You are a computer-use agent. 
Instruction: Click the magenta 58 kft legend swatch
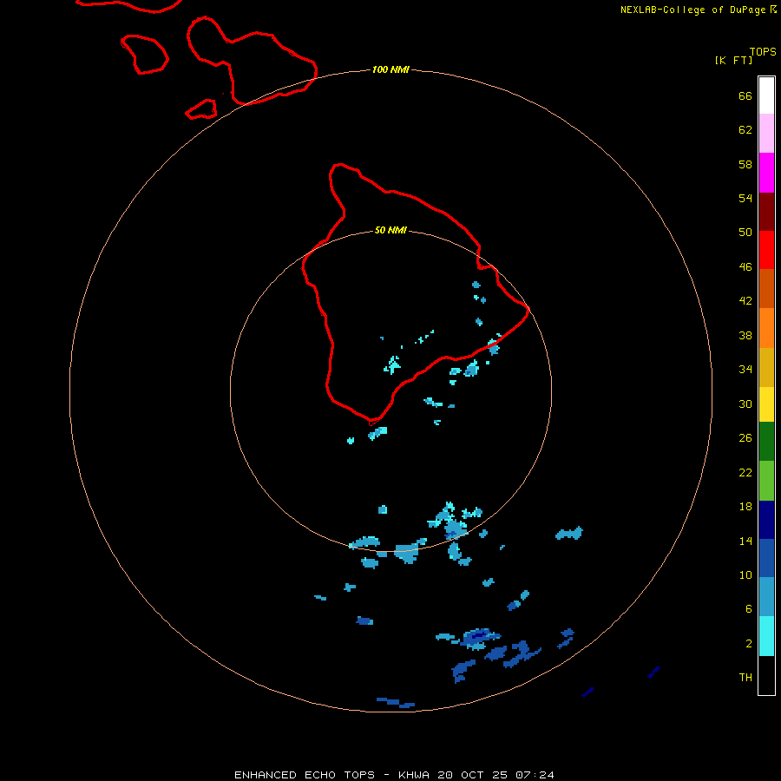click(766, 173)
